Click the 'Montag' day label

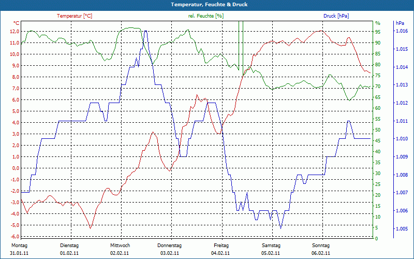20,246
